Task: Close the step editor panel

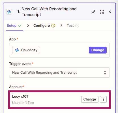Action: [x=110, y=12]
